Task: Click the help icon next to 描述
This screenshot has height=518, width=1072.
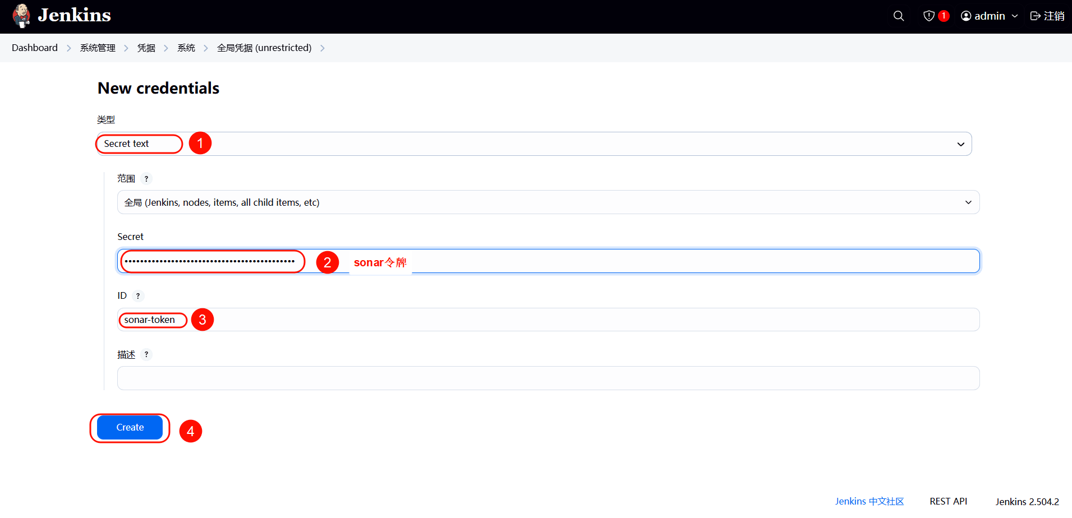Action: pyautogui.click(x=146, y=355)
